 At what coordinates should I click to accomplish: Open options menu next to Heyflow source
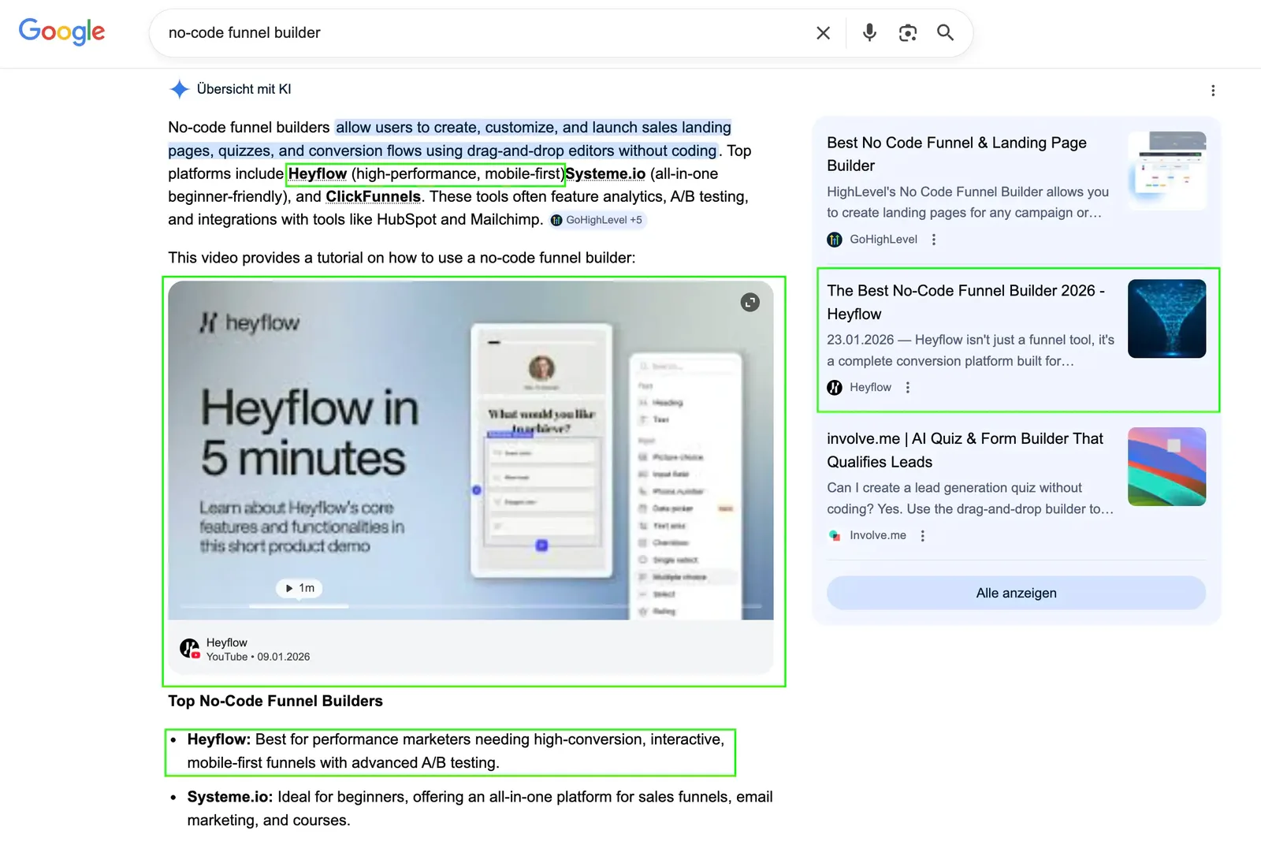click(908, 387)
